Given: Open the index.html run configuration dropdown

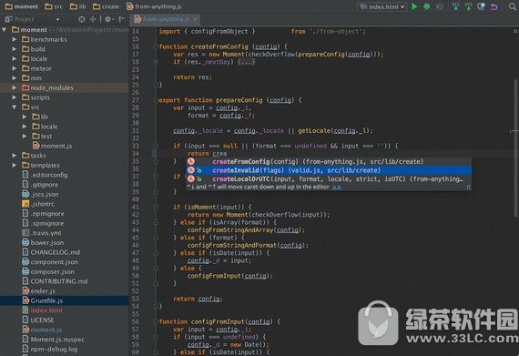Looking at the screenshot, I should pyautogui.click(x=382, y=6).
